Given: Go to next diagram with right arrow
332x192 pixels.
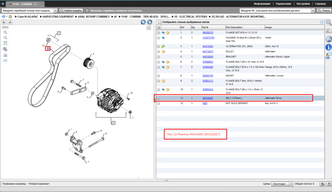Looking at the screenshot, I should pos(150,22).
